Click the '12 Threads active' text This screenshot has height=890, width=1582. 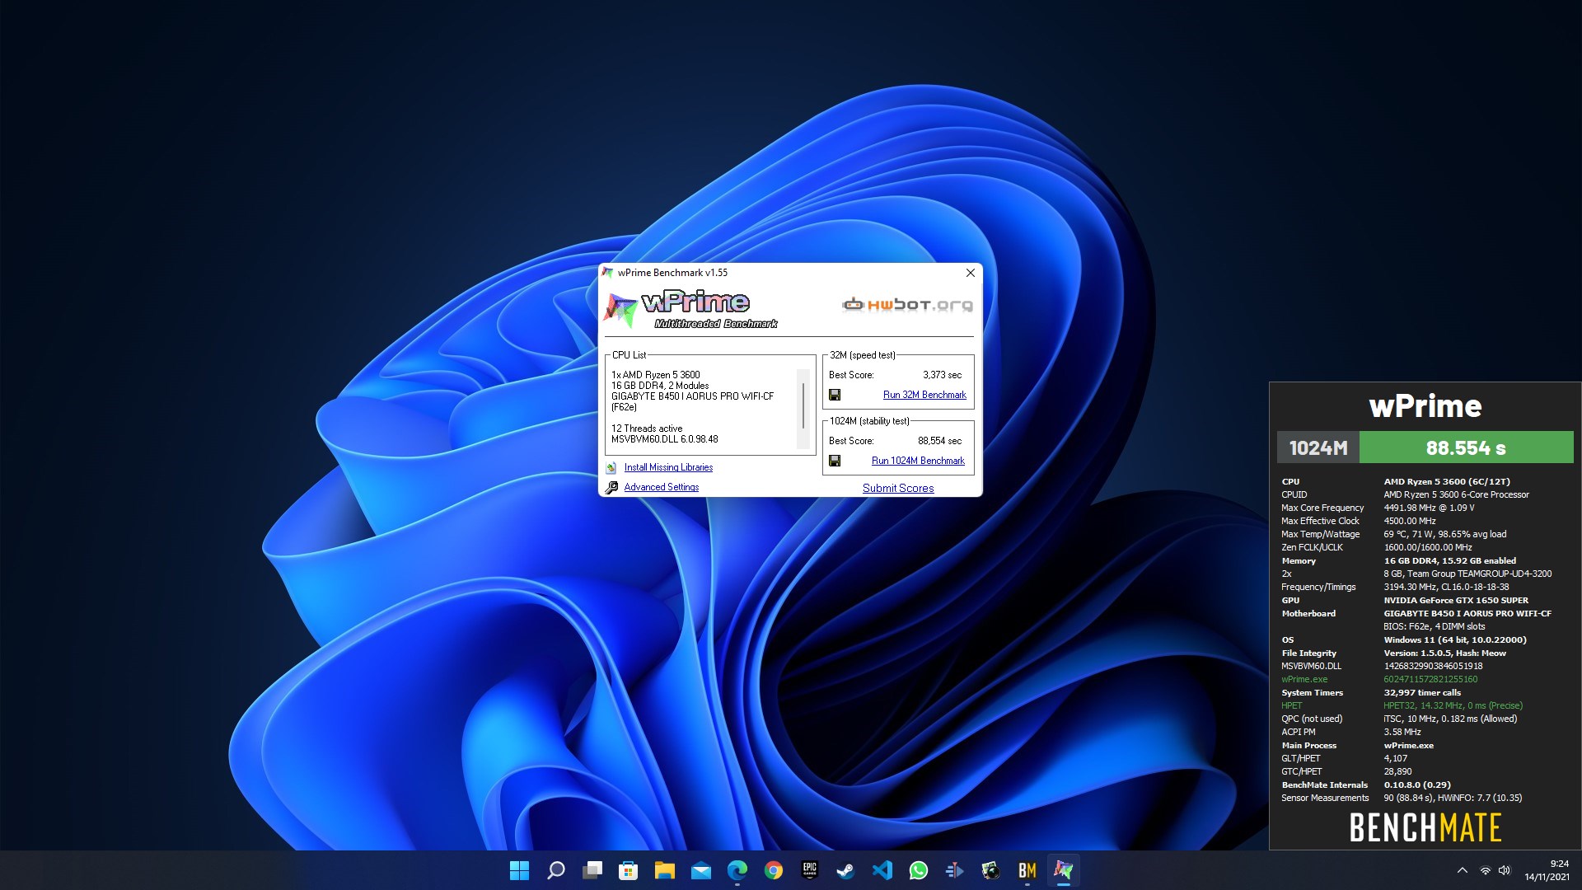pyautogui.click(x=647, y=429)
